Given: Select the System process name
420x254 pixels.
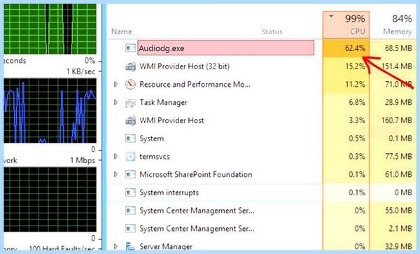Looking at the screenshot, I should click(x=152, y=139).
